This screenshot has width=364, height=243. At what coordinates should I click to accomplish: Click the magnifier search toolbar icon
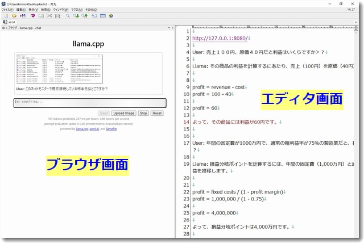pos(68,16)
